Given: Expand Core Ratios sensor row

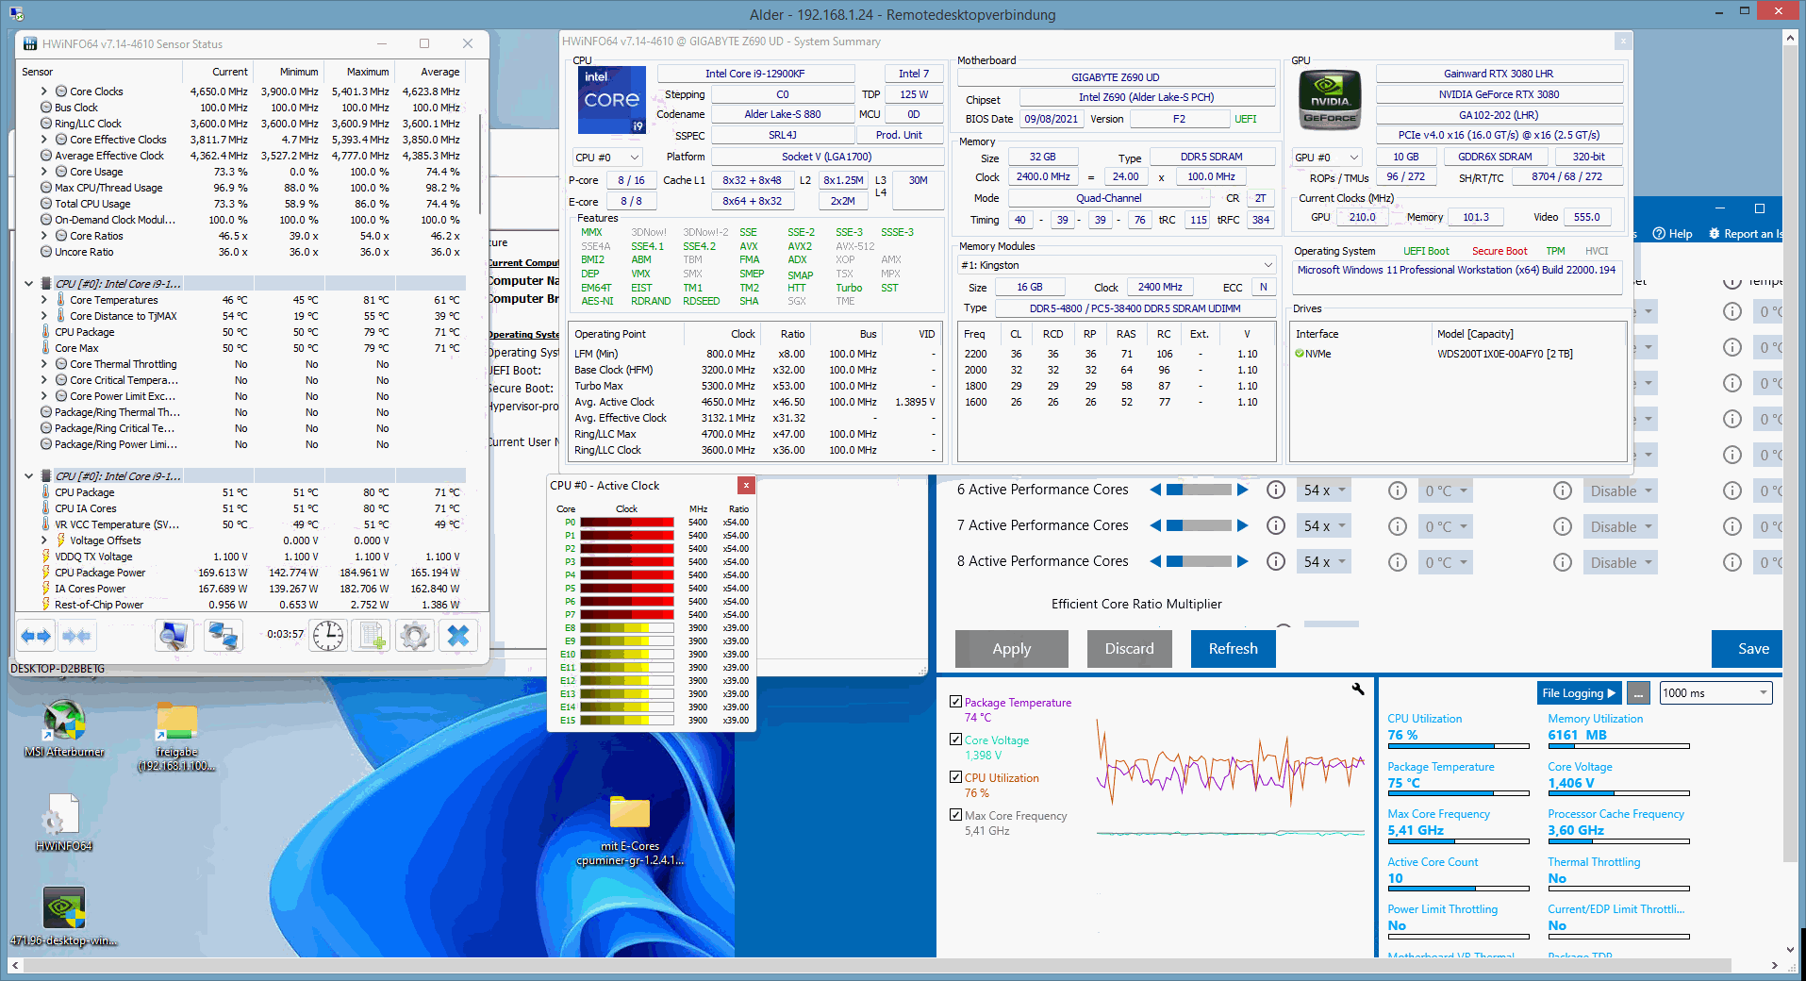Looking at the screenshot, I should pyautogui.click(x=43, y=236).
